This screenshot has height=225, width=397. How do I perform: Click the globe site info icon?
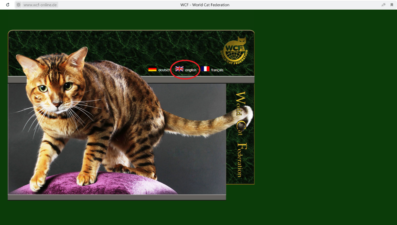19,5
